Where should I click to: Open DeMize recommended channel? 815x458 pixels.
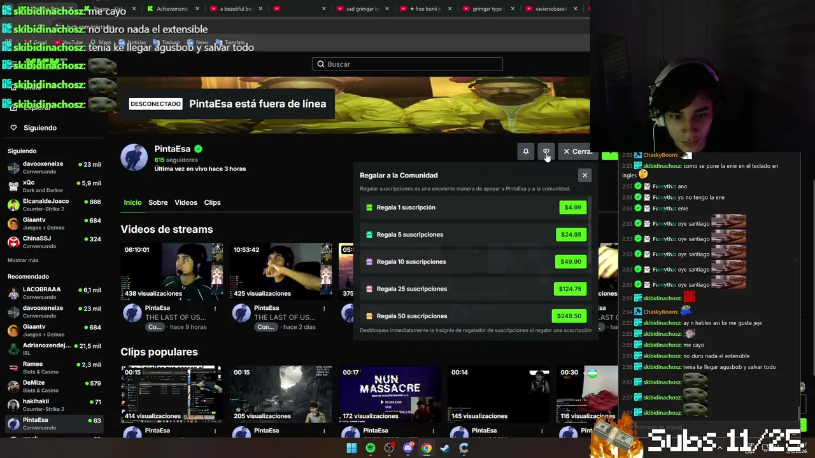54,386
